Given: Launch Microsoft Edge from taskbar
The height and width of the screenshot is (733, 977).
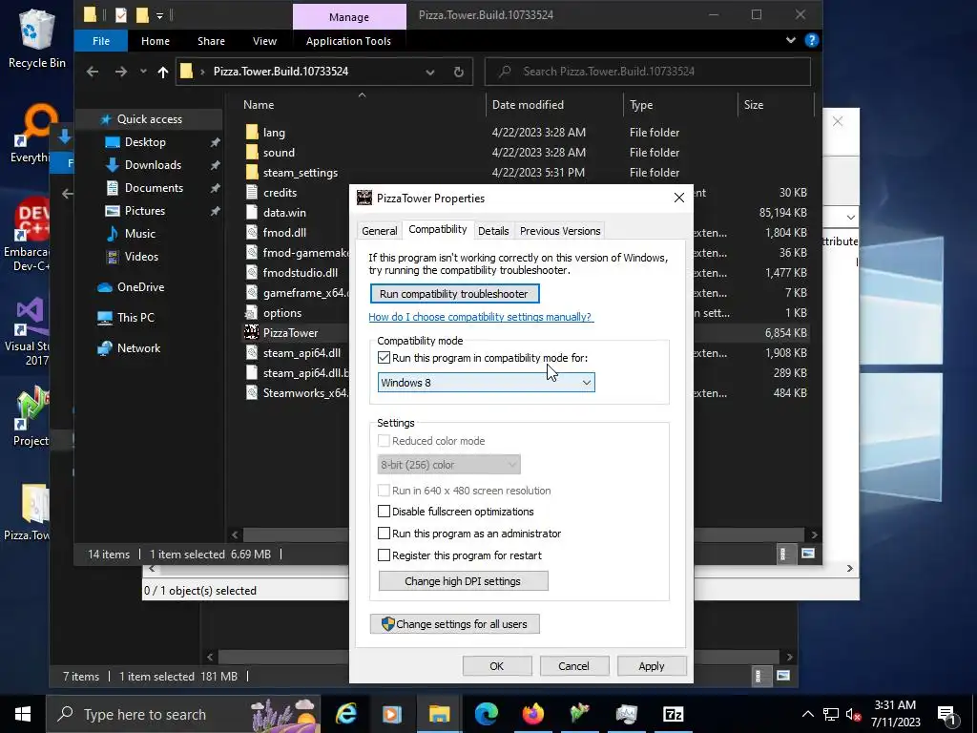Looking at the screenshot, I should (x=486, y=714).
